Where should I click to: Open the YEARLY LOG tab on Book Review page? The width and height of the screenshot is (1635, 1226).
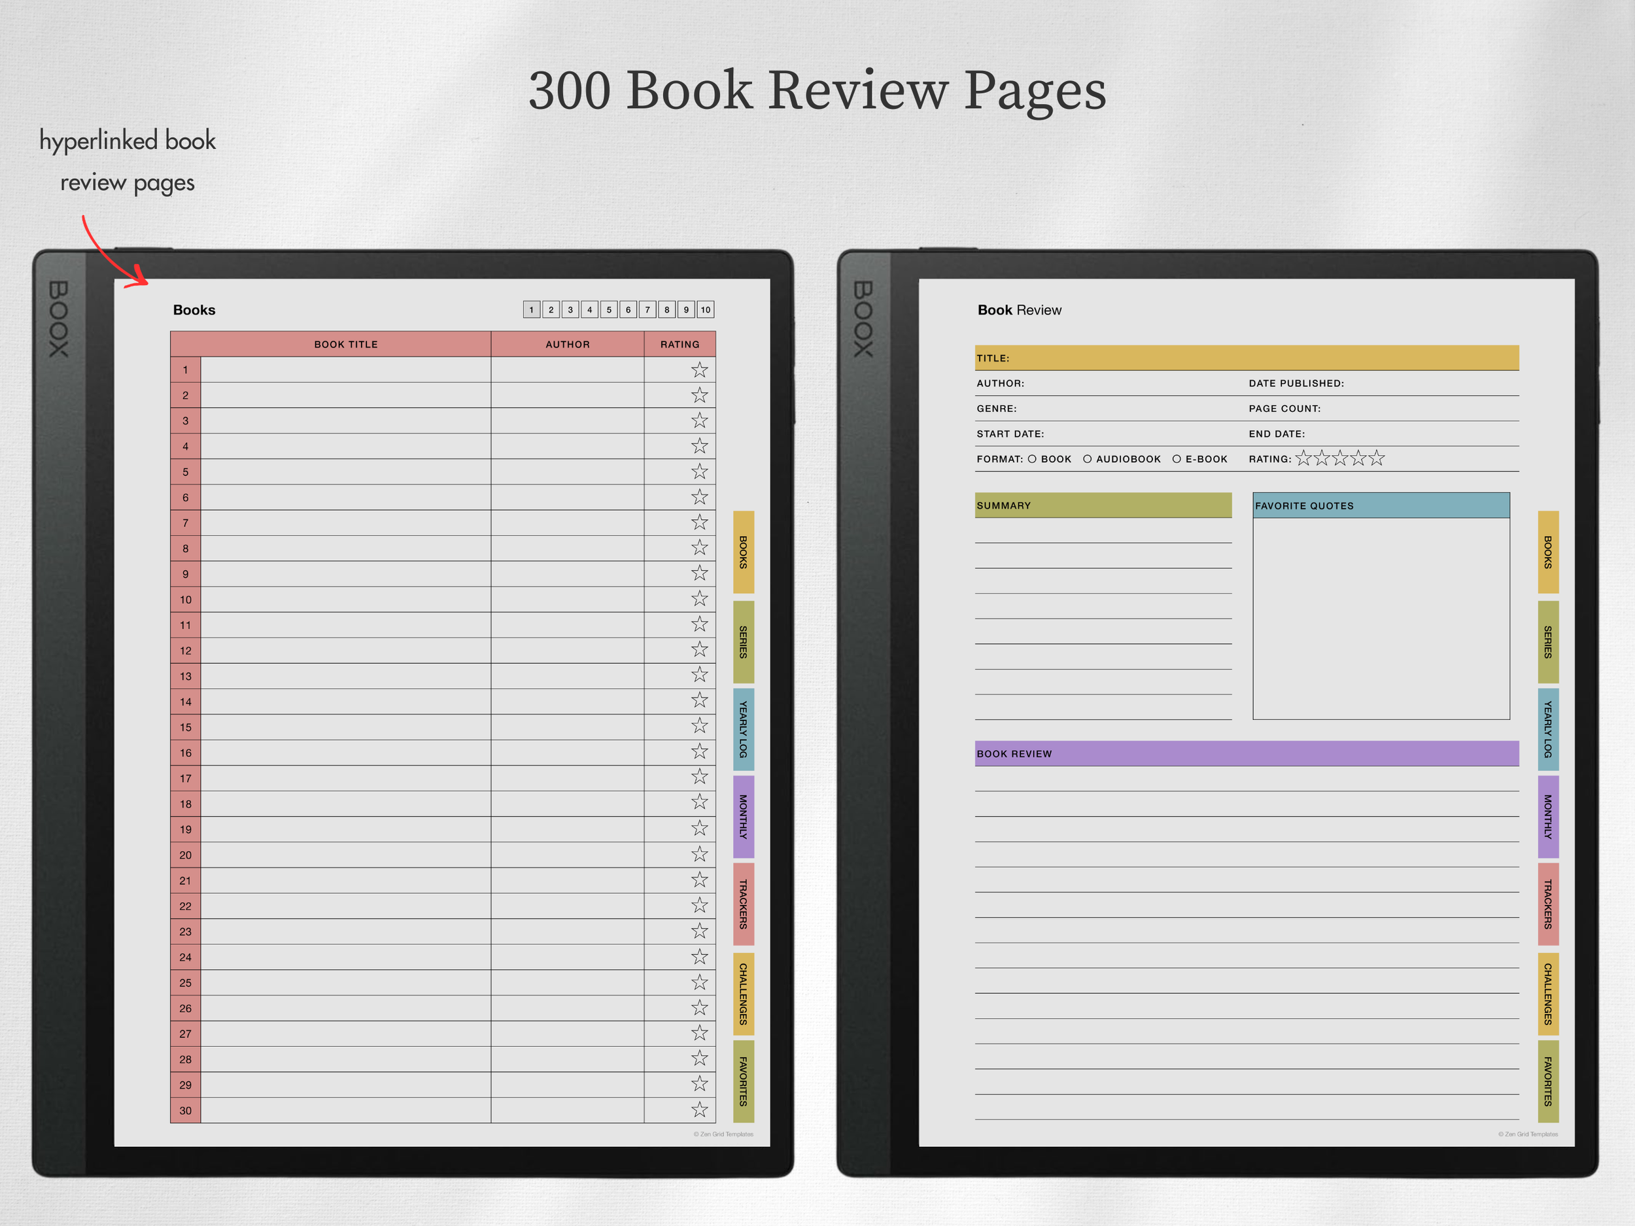pos(1549,730)
